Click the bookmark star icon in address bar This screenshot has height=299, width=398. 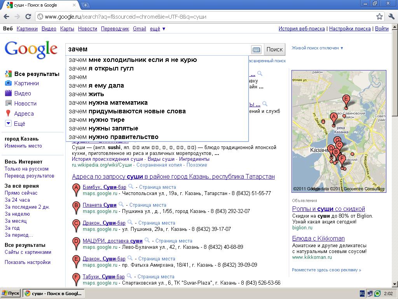[379, 17]
